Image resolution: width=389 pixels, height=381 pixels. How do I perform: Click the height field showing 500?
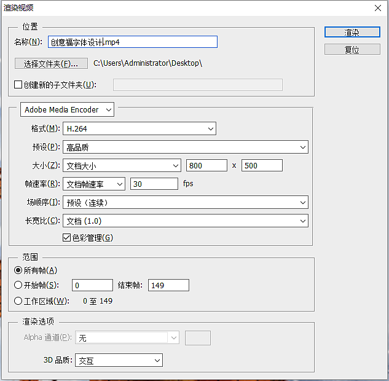pos(262,165)
